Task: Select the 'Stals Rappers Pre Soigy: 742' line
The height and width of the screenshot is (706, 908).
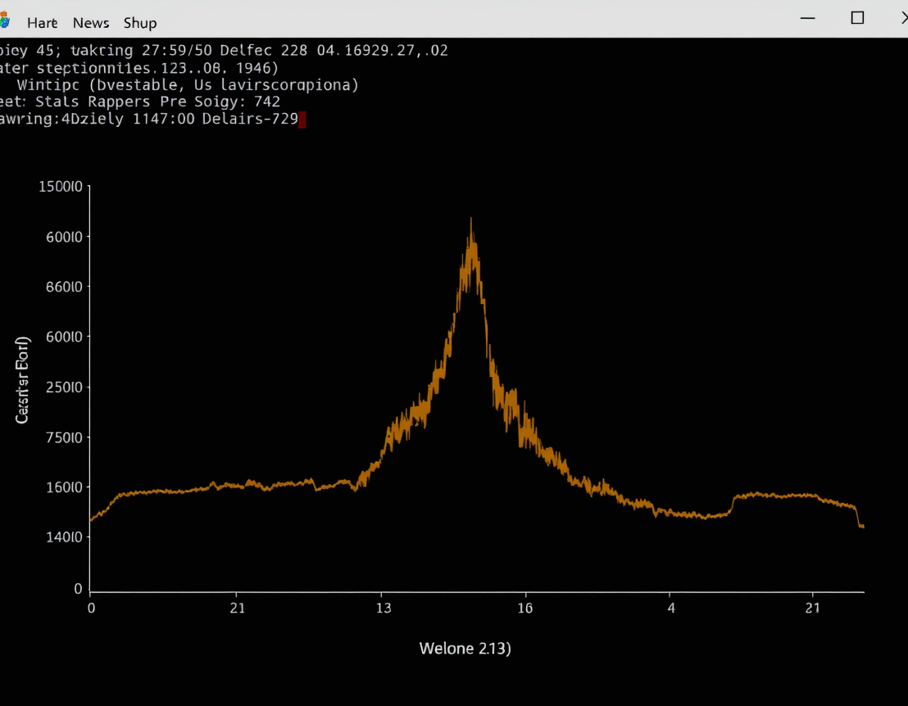Action: point(157,102)
